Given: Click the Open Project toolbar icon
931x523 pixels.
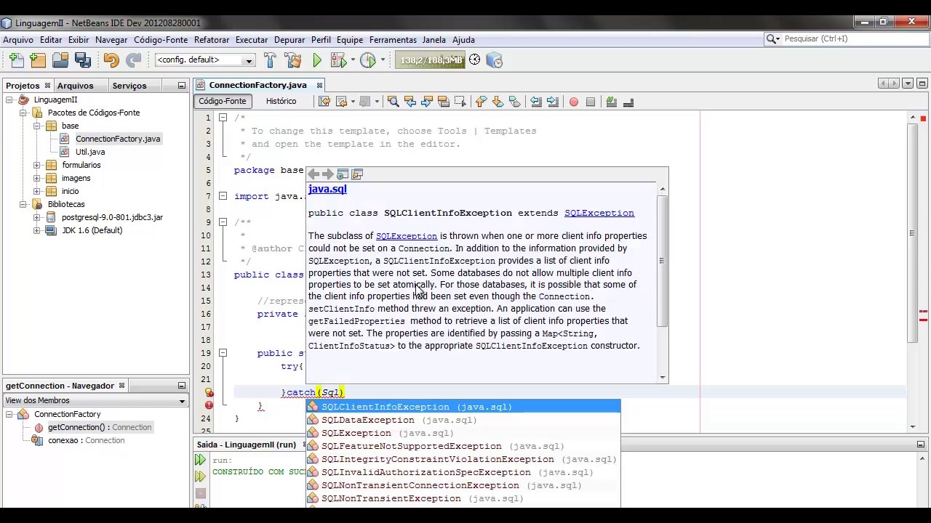Looking at the screenshot, I should pos(60,60).
